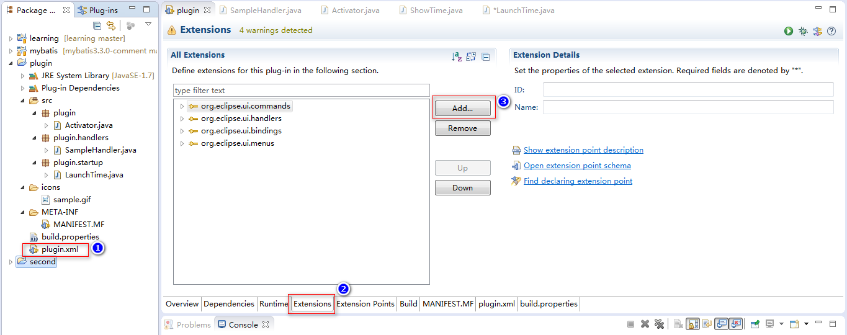Click remove all terminated launches icon
The image size is (847, 335).
pyautogui.click(x=660, y=324)
